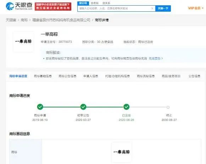Click the trademark image in 商标基础信息 table
Image resolution: width=206 pixels, height=164 pixels.
(122, 152)
